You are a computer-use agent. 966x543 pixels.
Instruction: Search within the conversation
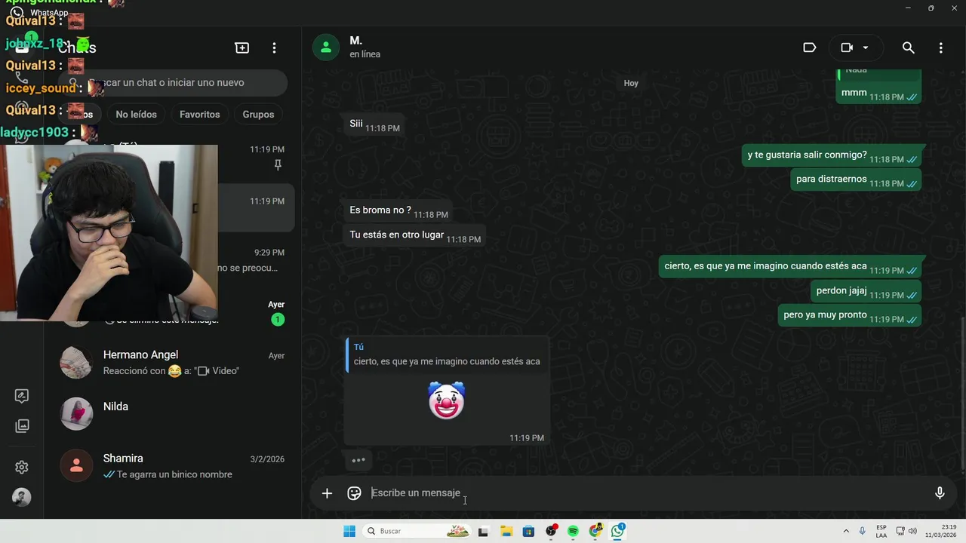909,48
